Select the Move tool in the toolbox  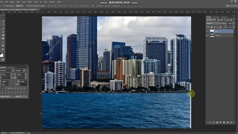pos(3,18)
